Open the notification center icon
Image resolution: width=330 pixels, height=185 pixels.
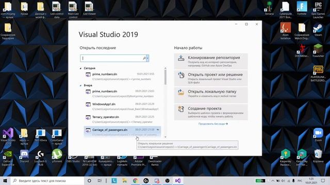tap(323, 180)
